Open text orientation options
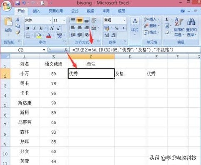Viewport: 201px width, 165px height. click(87, 35)
